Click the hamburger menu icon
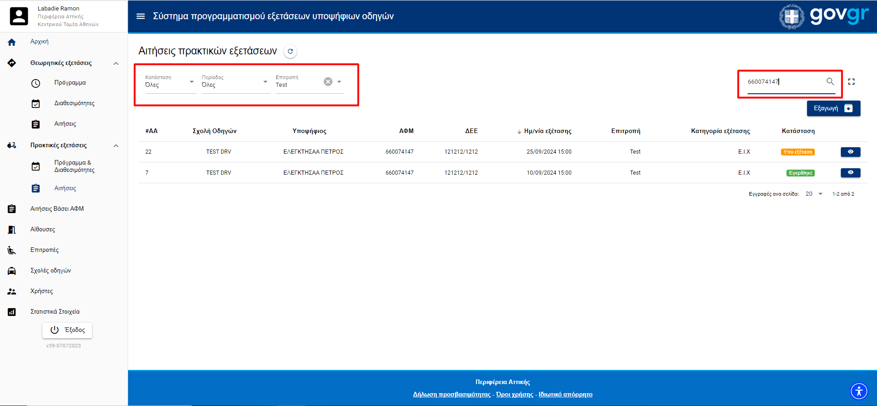Image resolution: width=877 pixels, height=406 pixels. 140,16
